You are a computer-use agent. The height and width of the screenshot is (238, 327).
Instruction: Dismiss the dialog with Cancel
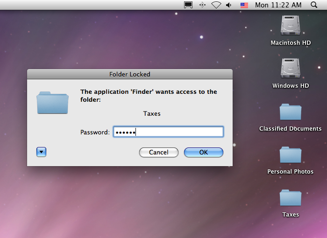pyautogui.click(x=159, y=152)
